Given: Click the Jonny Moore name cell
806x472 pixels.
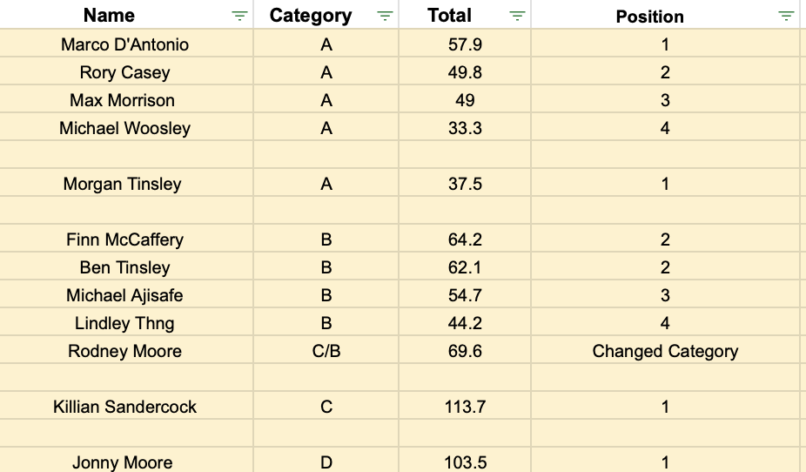Looking at the screenshot, I should (x=125, y=460).
